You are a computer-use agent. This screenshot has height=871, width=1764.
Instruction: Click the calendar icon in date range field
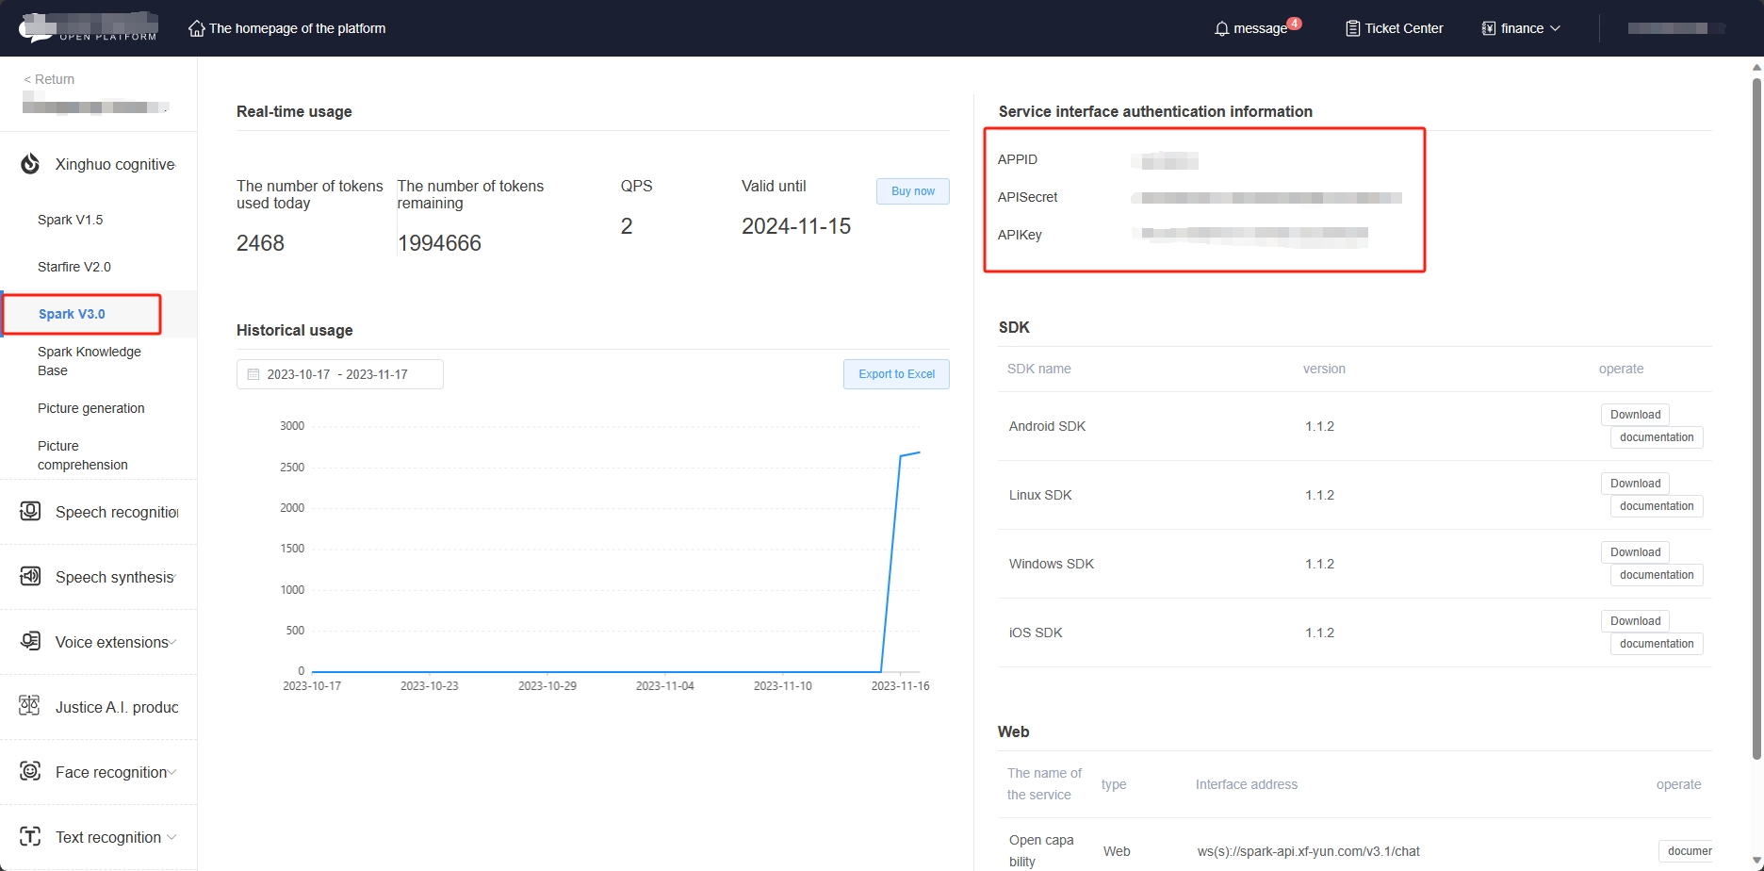click(253, 374)
